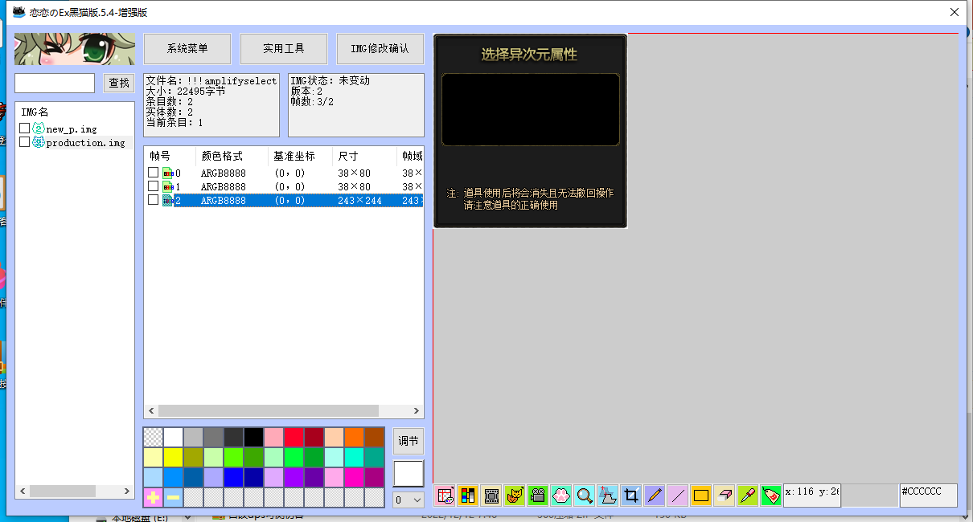Click the IMG list left scroll arrow

click(23, 491)
